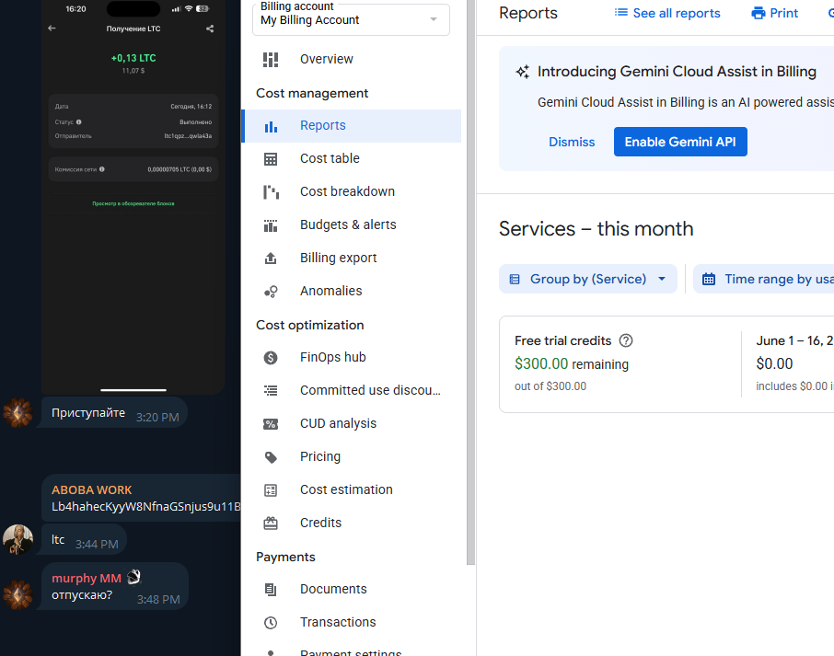Image resolution: width=834 pixels, height=656 pixels.
Task: Go to Budgets & alerts
Action: tap(351, 225)
